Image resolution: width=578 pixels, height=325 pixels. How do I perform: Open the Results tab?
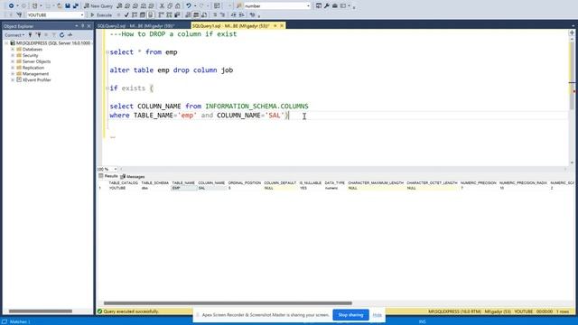click(x=108, y=177)
